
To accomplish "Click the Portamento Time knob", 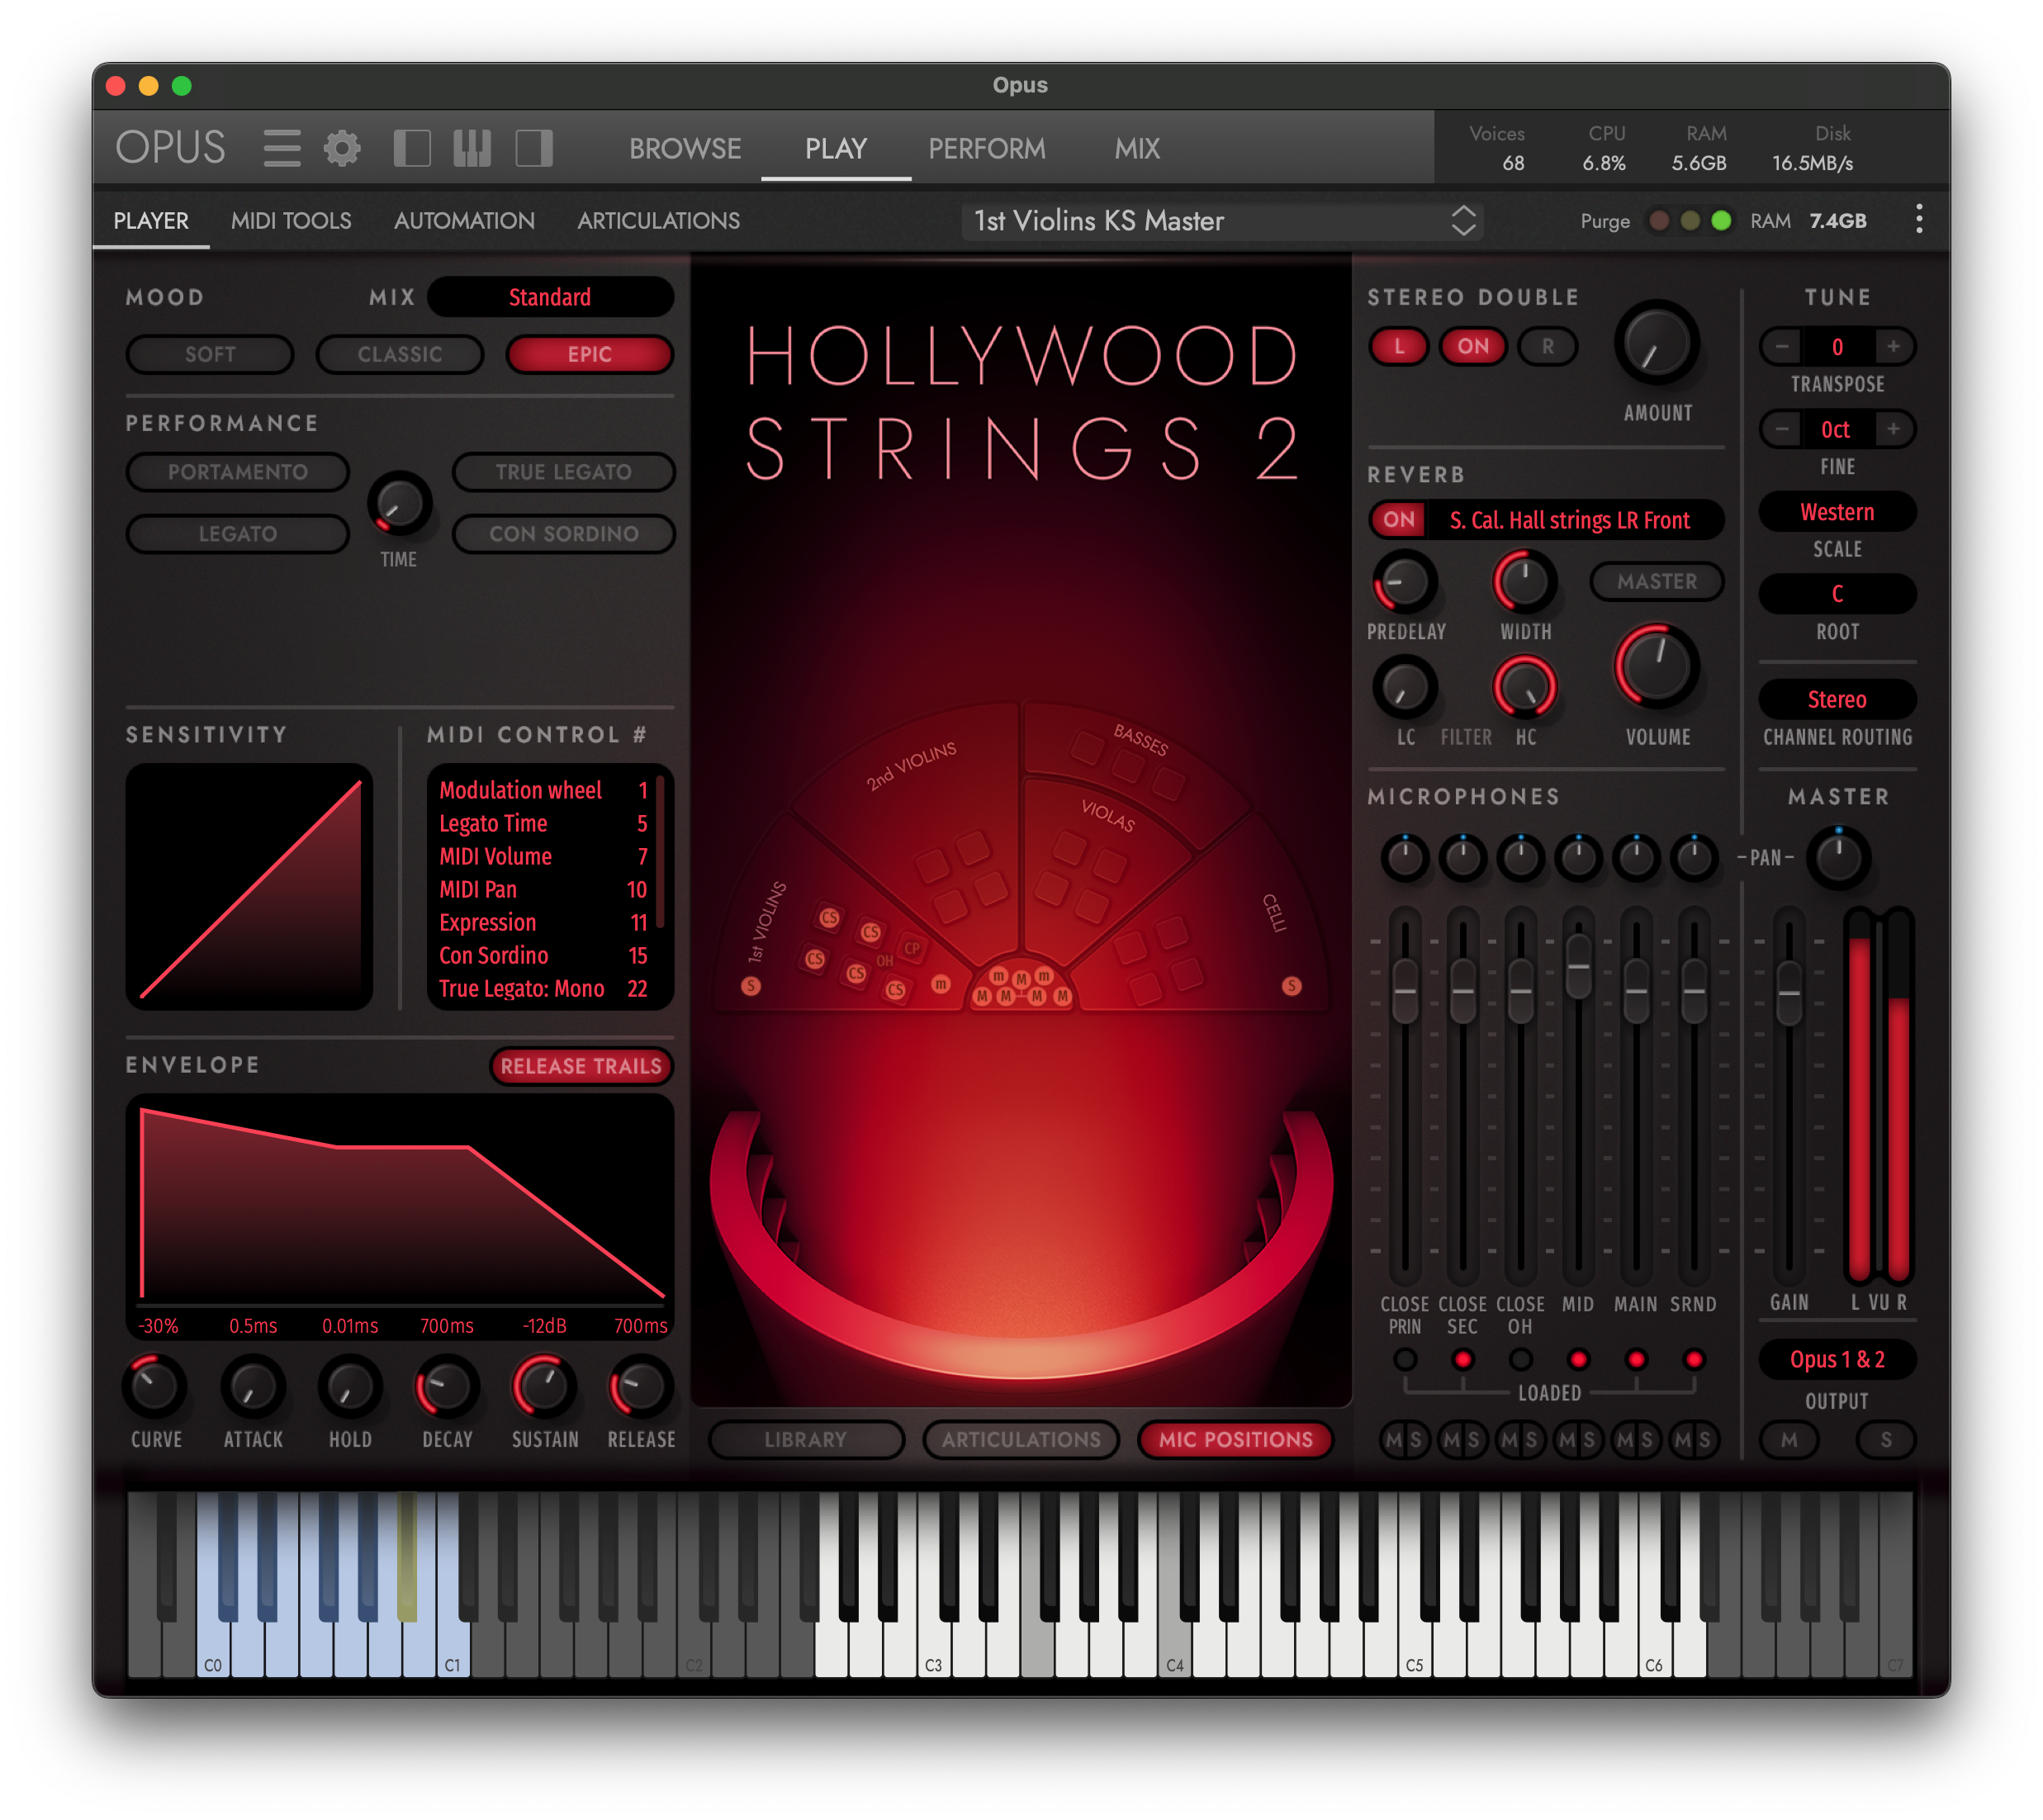I will click(399, 503).
